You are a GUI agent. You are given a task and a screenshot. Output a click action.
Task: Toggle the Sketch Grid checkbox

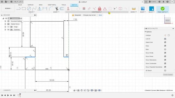pyautogui.click(x=165, y=42)
